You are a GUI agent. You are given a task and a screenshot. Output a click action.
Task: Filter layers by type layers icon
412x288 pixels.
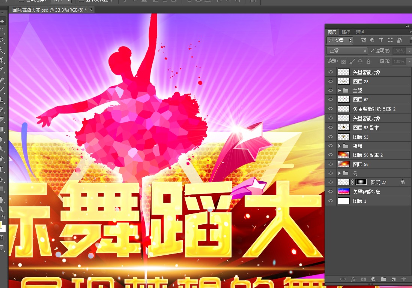(x=381, y=40)
